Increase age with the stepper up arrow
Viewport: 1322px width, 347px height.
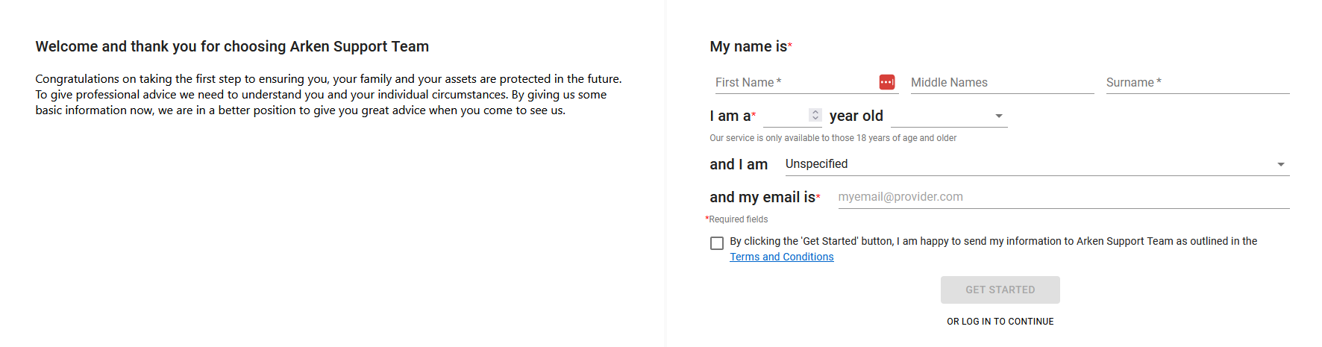pos(815,112)
